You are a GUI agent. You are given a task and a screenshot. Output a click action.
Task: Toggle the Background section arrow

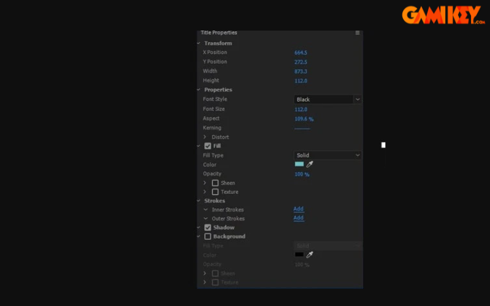198,236
